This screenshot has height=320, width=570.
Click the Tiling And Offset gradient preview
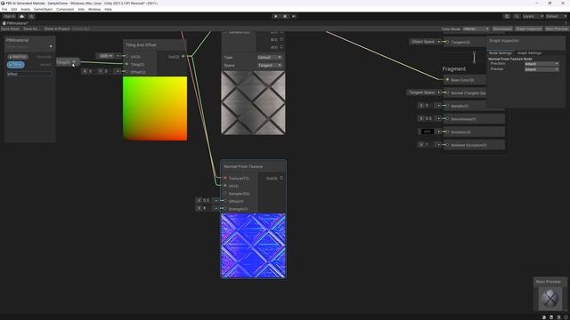(155, 108)
